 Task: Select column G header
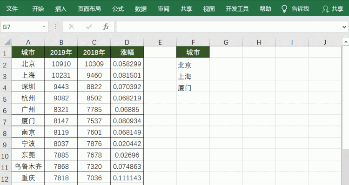click(226, 42)
